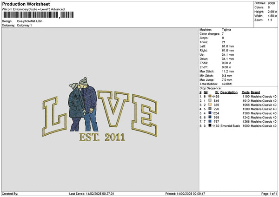279x197 pixels.
Task: Click the black swatch for Emerald Black
Action: coord(210,125)
